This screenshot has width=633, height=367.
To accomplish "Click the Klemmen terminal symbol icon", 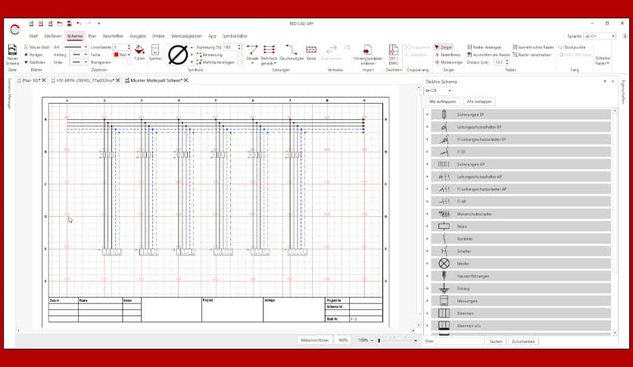I will click(x=444, y=313).
